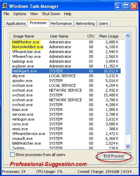Image resolution: width=140 pixels, height=176 pixels.
Task: Open the Options menu
Action: coord(20,14)
